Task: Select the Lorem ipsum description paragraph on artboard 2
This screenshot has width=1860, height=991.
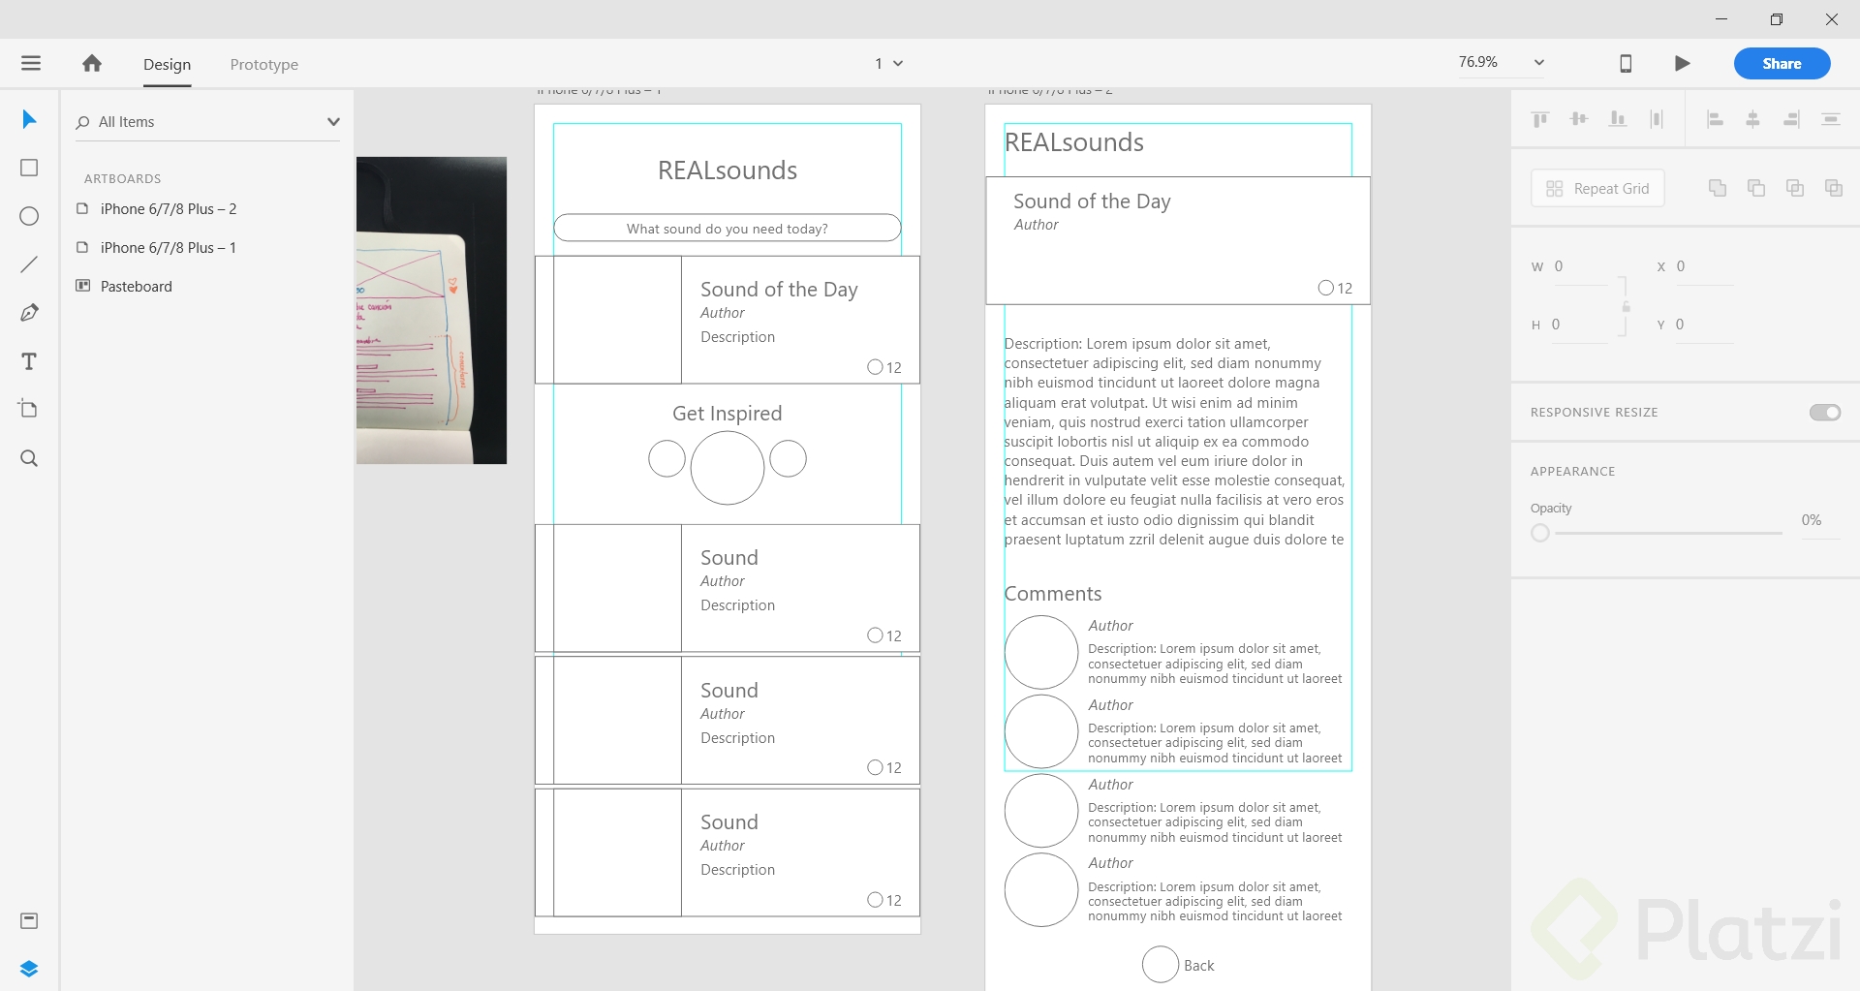Action: (1175, 442)
